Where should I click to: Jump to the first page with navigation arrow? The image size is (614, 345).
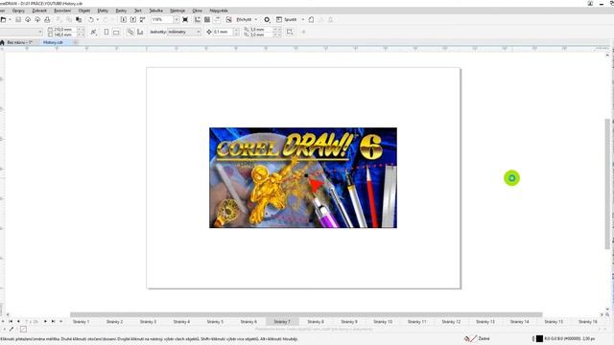11,322
